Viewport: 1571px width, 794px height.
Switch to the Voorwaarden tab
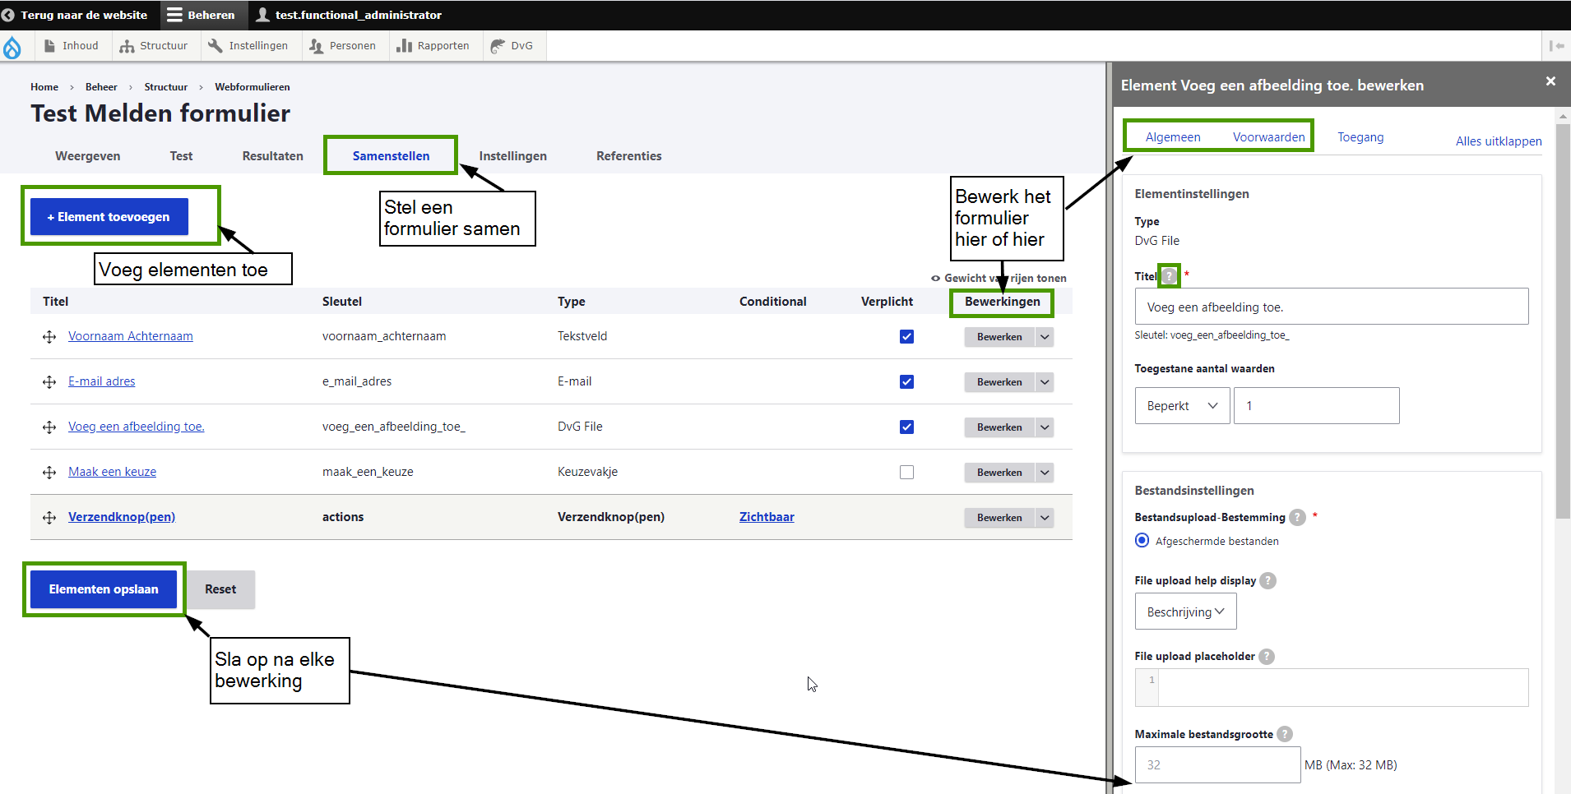(1268, 137)
